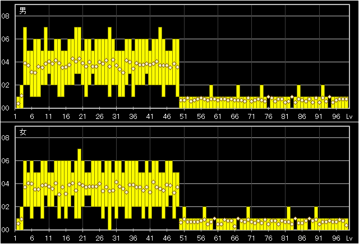Click level 86 on the 男 chart x-axis

point(302,117)
